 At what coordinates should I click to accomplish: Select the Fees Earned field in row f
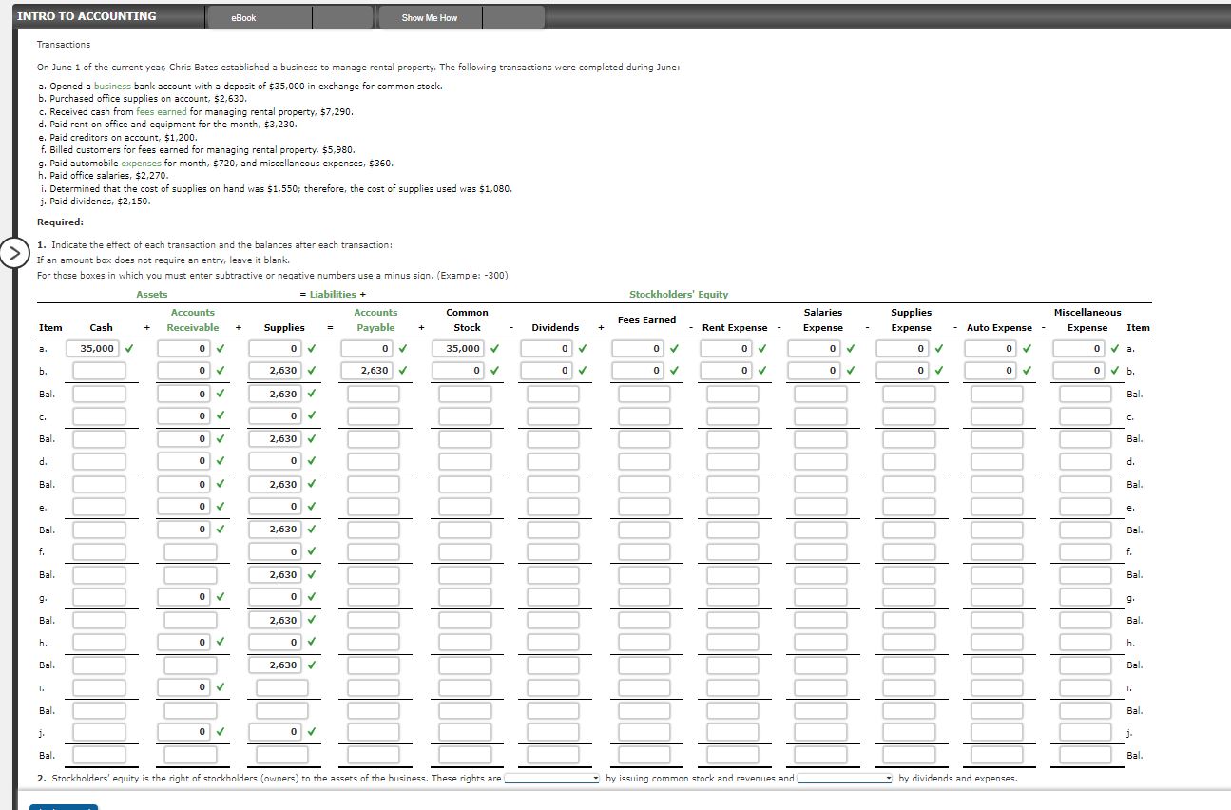point(644,551)
